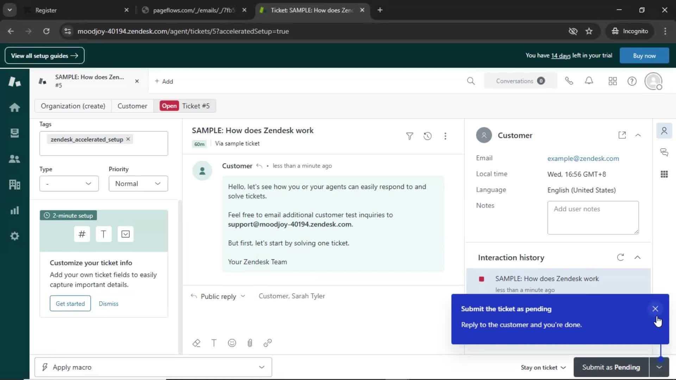Toggle the composer draft-to-text icon
This screenshot has width=676, height=380.
pyautogui.click(x=196, y=343)
